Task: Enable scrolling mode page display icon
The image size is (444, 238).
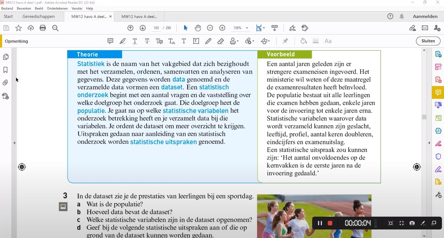Action: [275, 28]
